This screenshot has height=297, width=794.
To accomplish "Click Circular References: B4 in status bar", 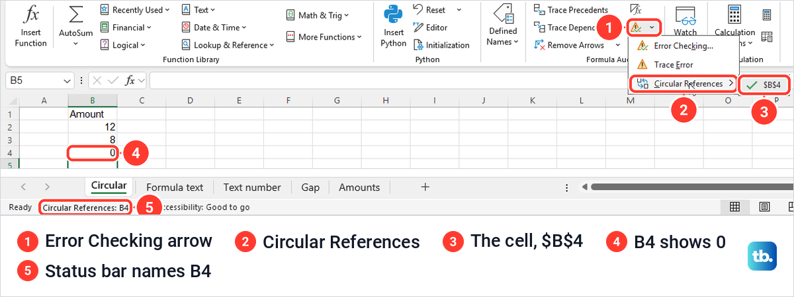I will tap(85, 207).
